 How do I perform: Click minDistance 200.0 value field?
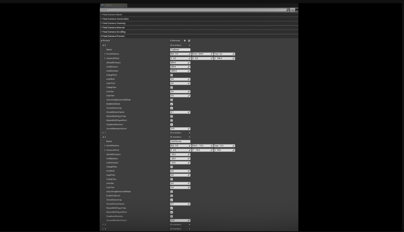pyautogui.click(x=180, y=67)
